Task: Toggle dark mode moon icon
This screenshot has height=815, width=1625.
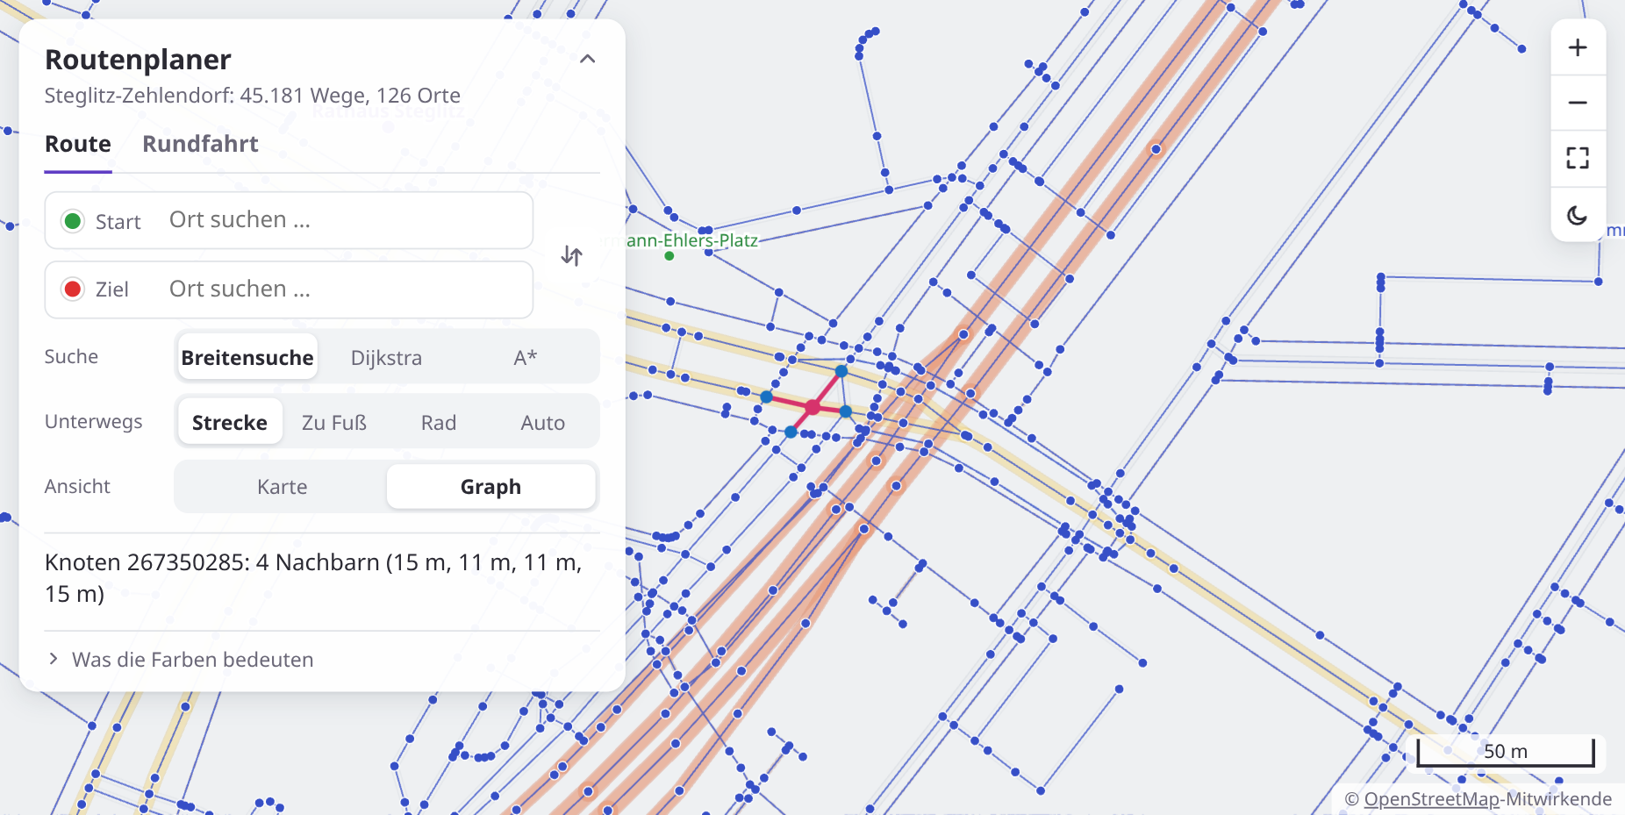Action: (1578, 215)
